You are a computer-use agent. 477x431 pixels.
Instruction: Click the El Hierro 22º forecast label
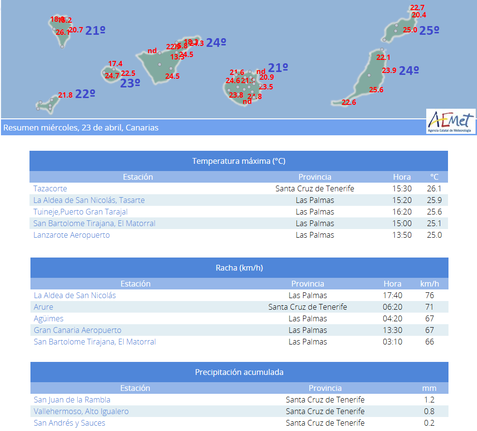click(85, 94)
